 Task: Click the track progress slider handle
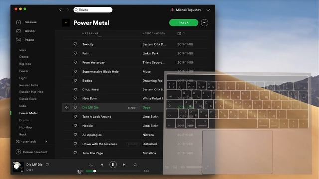coord(95,171)
